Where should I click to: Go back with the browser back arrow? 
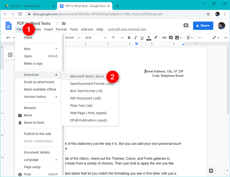5,14
